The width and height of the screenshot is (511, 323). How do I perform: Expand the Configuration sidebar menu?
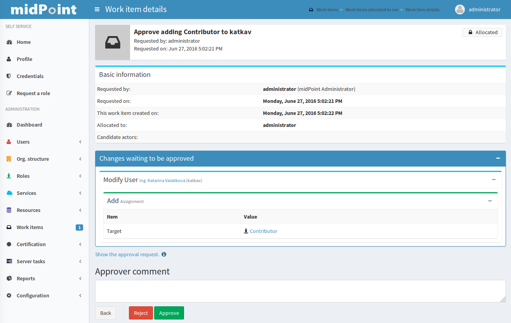[80, 296]
